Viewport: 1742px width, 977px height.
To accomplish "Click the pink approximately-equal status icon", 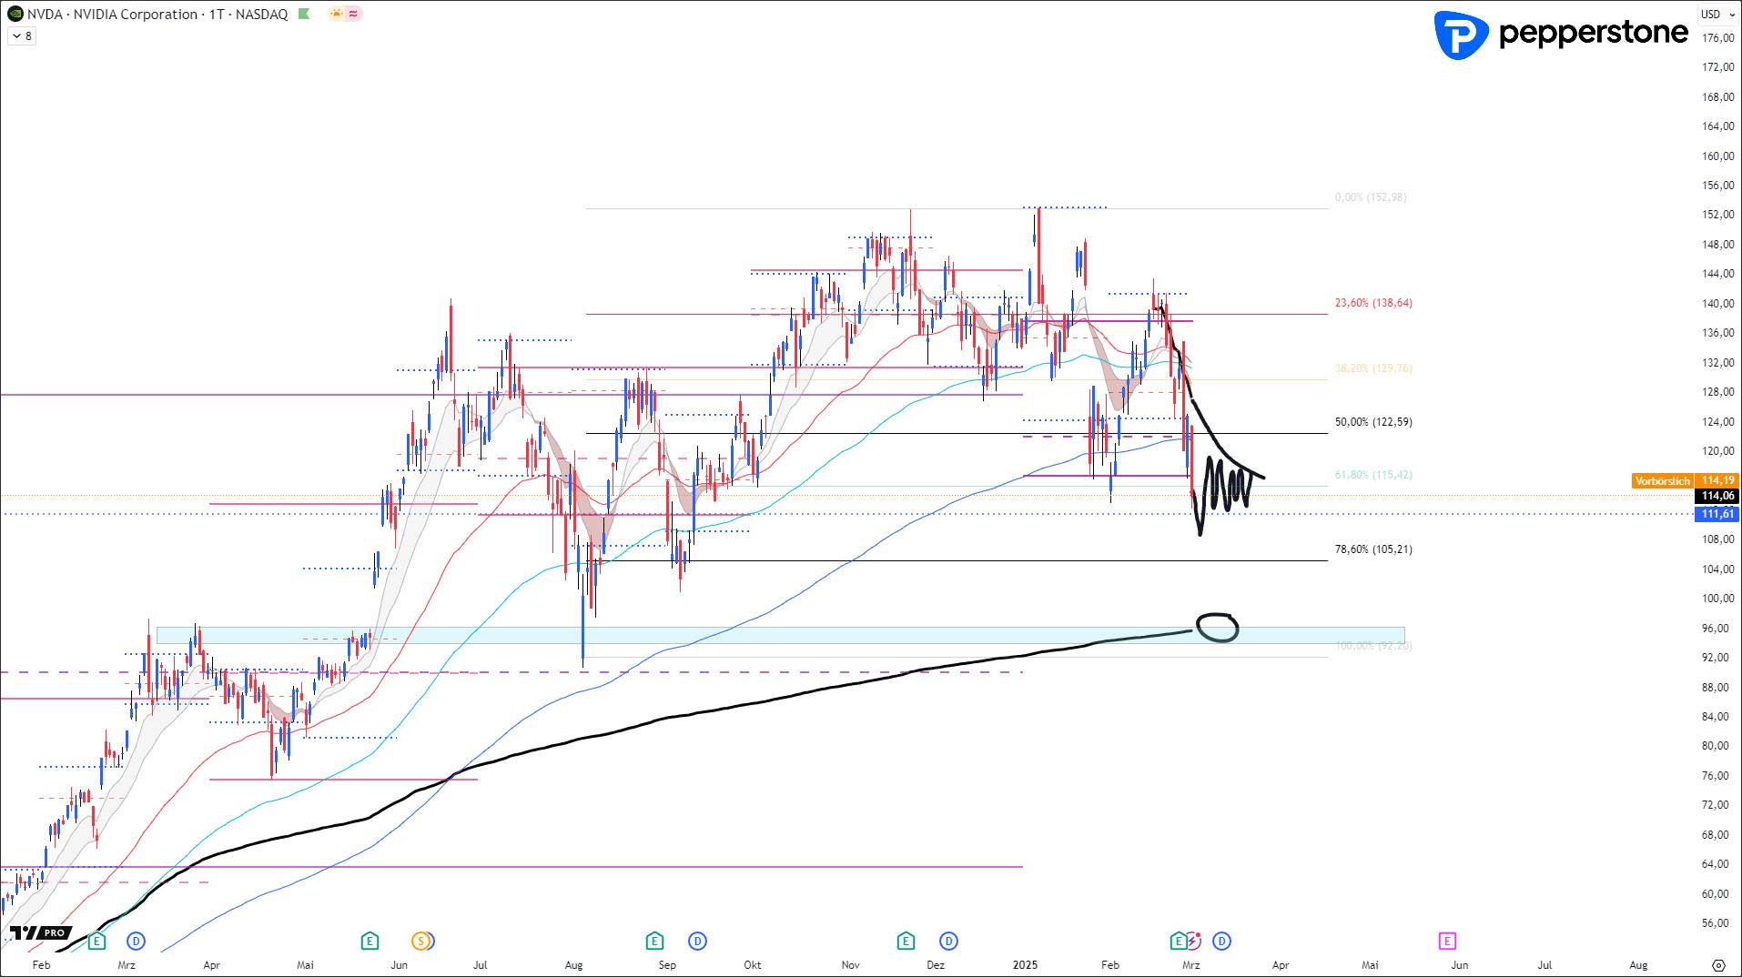I will point(353,14).
